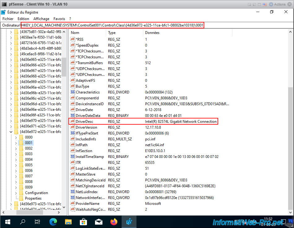Expand the {4d36e973-e325-11ce-bfc key
The width and height of the screenshot is (294, 228).
coord(11,204)
